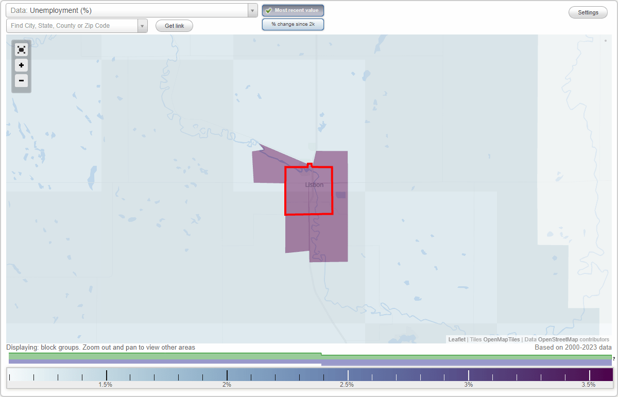Open the Settings panel
This screenshot has height=397, width=618.
[x=588, y=12]
